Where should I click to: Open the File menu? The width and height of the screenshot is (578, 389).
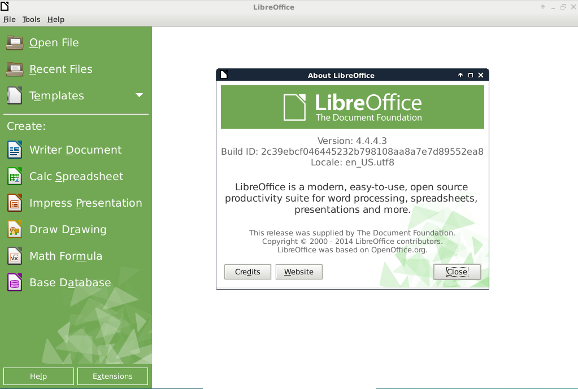pos(9,20)
